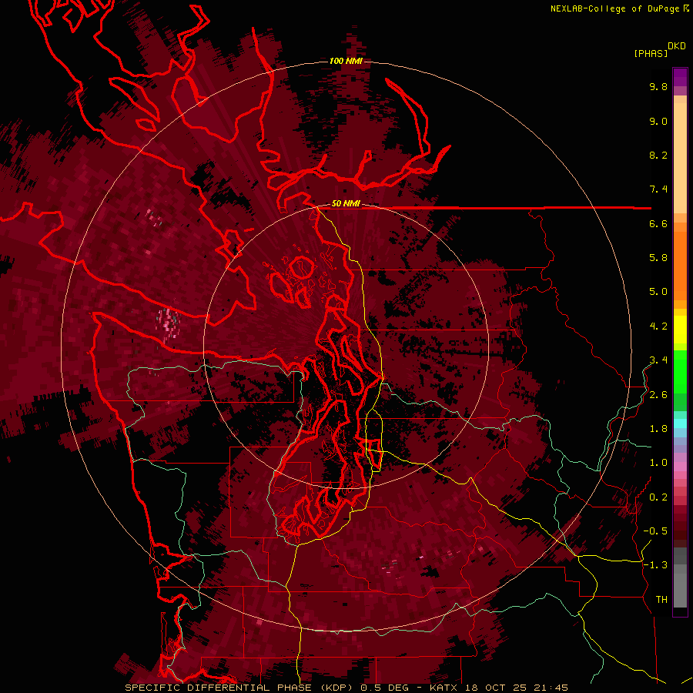Viewport: 693px width, 693px height.
Task: Select the 7.4 scale value
Action: point(658,189)
